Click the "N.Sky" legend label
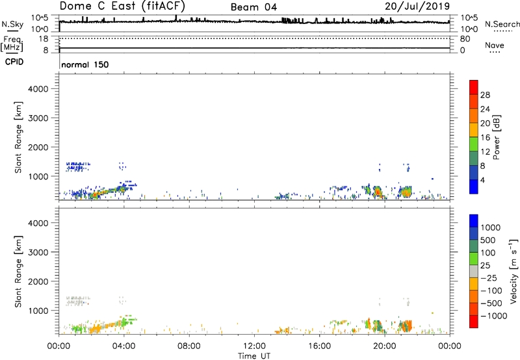Viewport: 520px width, 360px height. pyautogui.click(x=12, y=24)
